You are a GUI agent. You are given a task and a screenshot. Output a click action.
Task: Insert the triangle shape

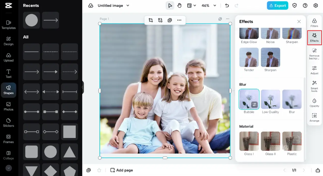tap(70, 152)
